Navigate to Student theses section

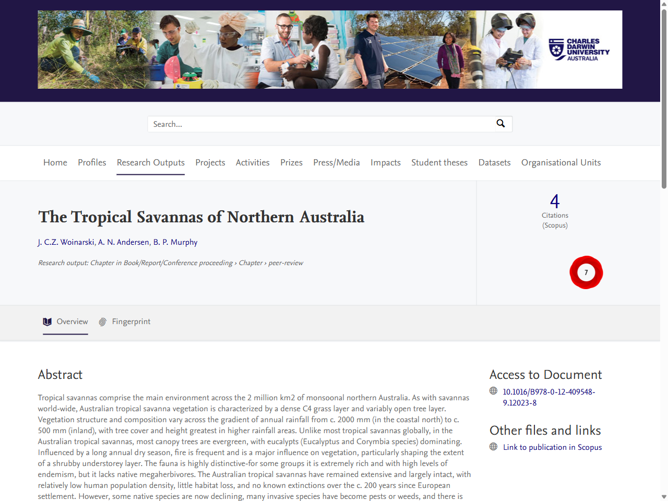pyautogui.click(x=439, y=162)
